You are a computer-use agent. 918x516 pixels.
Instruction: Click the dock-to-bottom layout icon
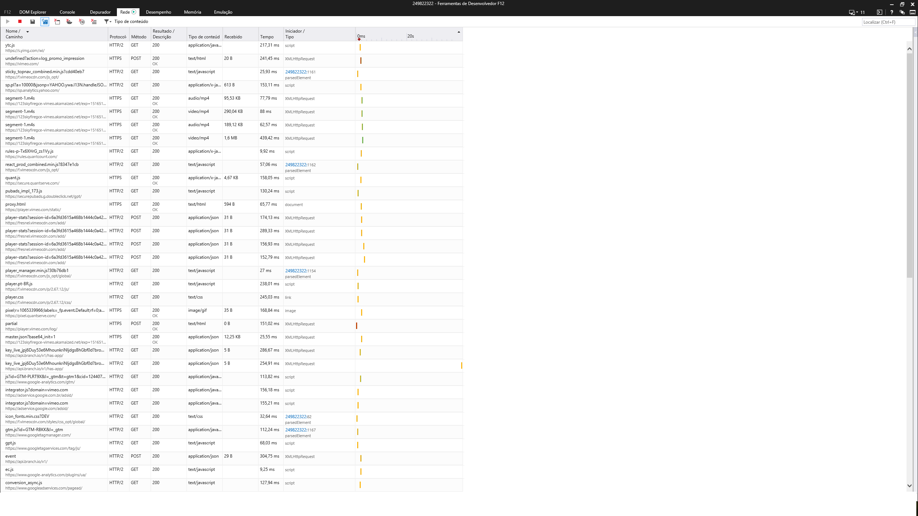(x=913, y=12)
